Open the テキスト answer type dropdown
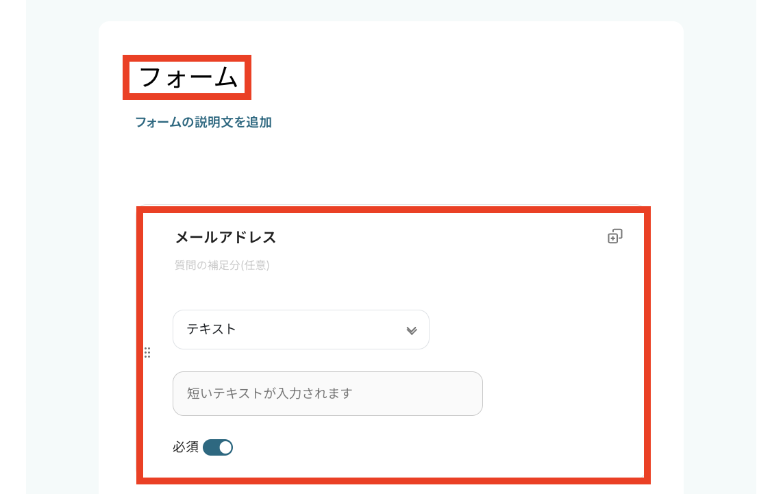Viewport: 783px width, 494px height. click(x=301, y=330)
